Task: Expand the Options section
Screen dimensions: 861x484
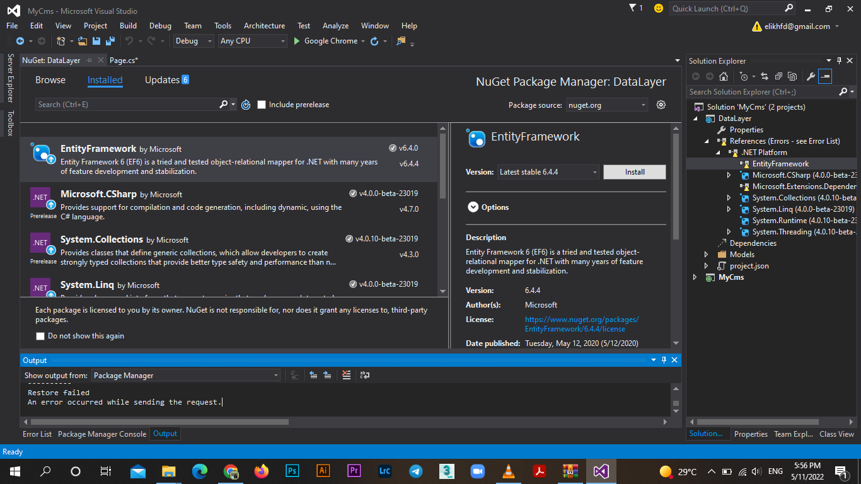Action: [473, 207]
